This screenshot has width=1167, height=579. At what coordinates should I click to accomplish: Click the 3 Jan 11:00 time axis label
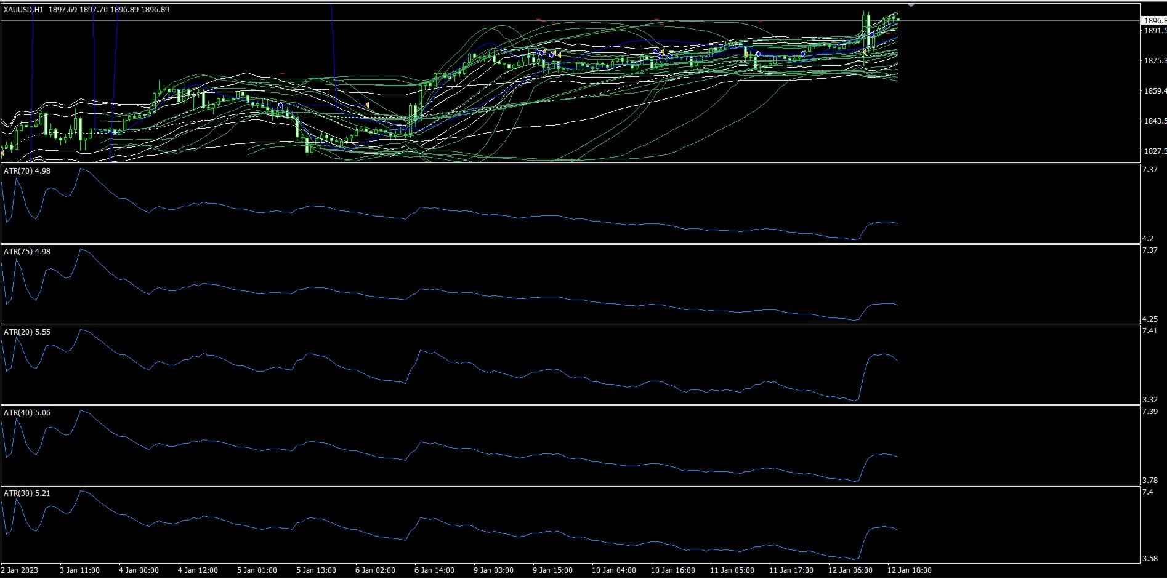[79, 570]
